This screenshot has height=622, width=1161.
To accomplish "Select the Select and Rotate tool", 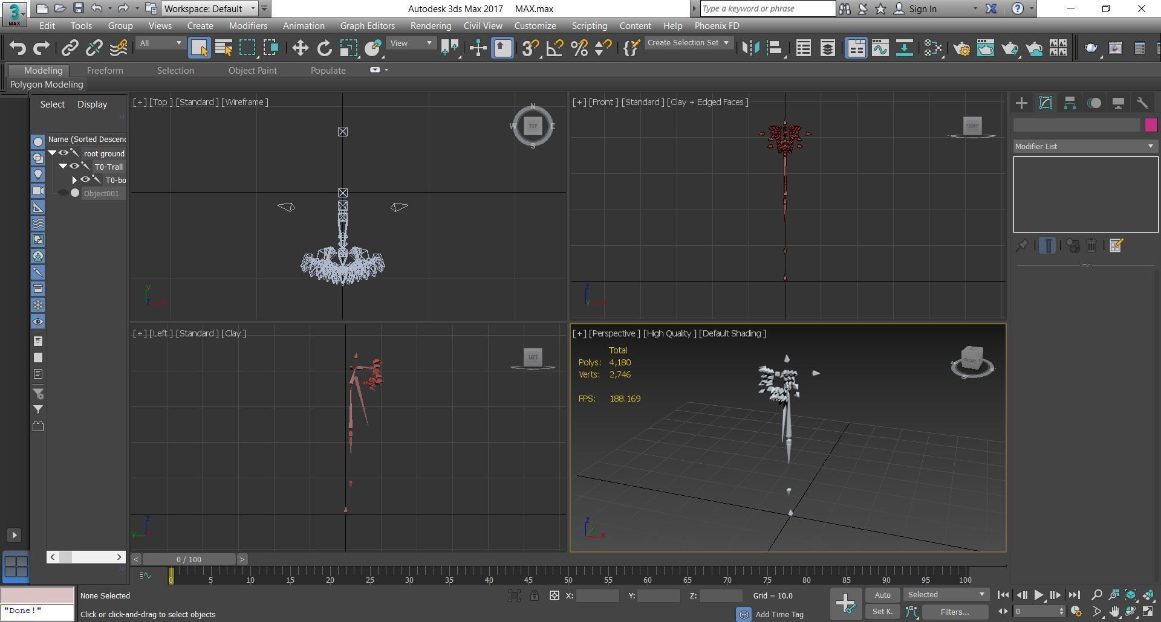I will (x=324, y=48).
